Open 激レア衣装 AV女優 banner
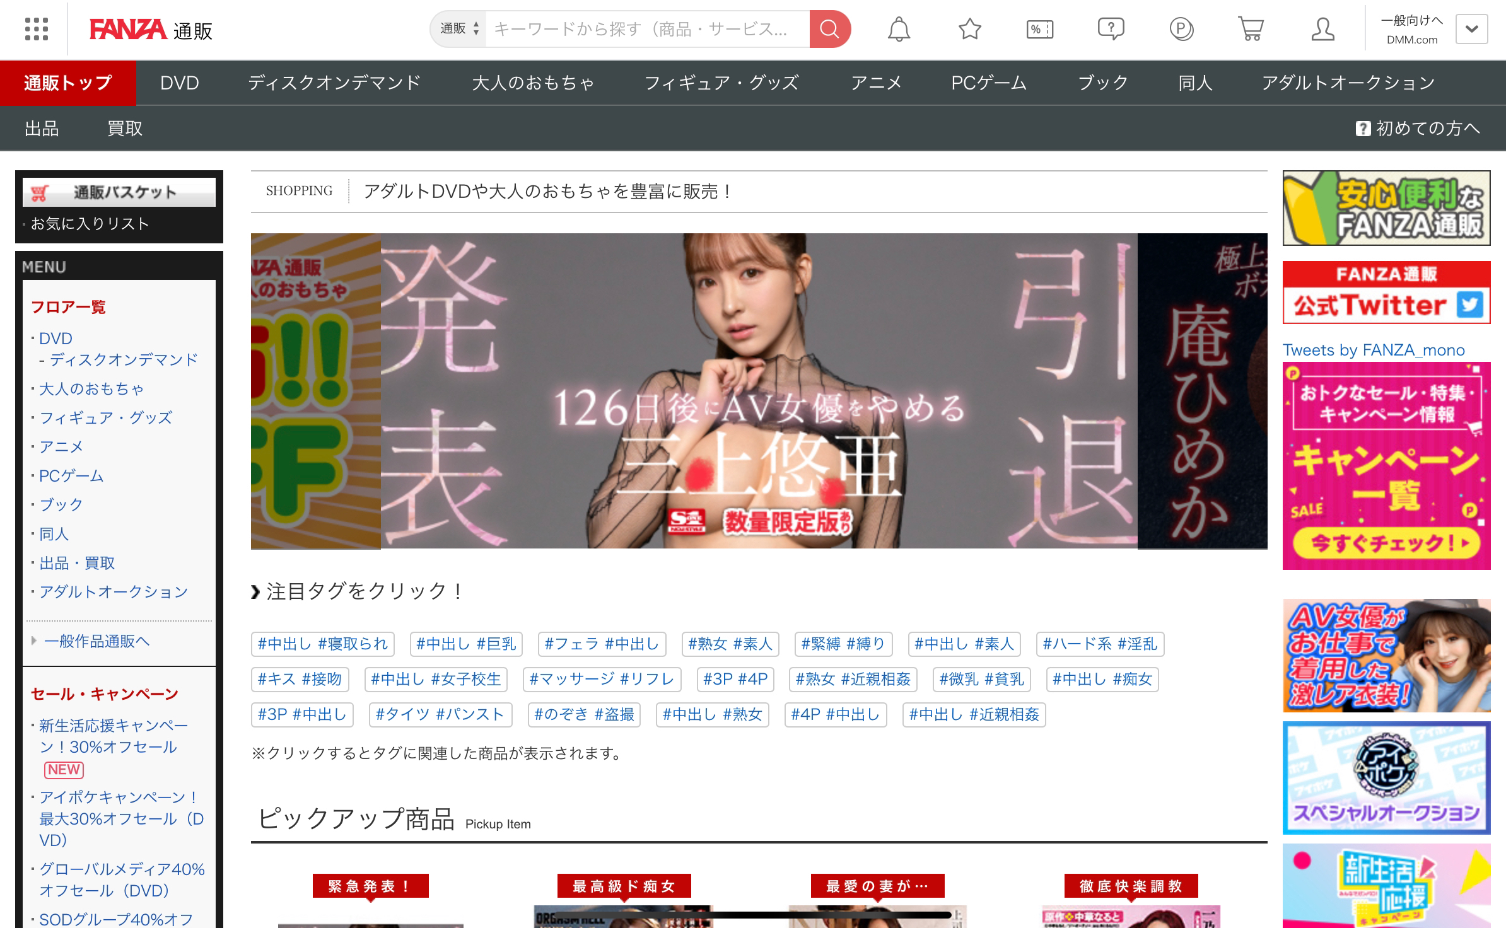 click(1387, 656)
